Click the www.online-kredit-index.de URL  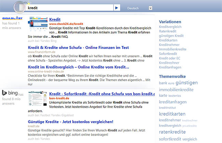click(x=46, y=71)
